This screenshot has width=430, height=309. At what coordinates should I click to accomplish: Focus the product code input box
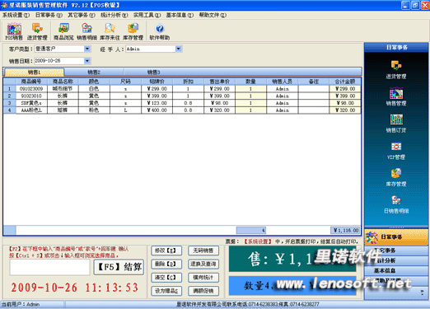(x=49, y=267)
